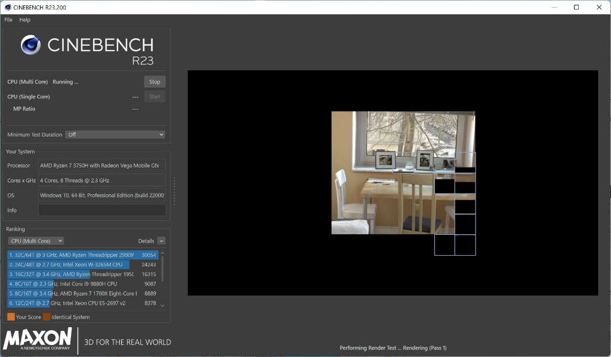Expand the Details arrow in Ranking
Image resolution: width=611 pixels, height=357 pixels.
(x=161, y=241)
